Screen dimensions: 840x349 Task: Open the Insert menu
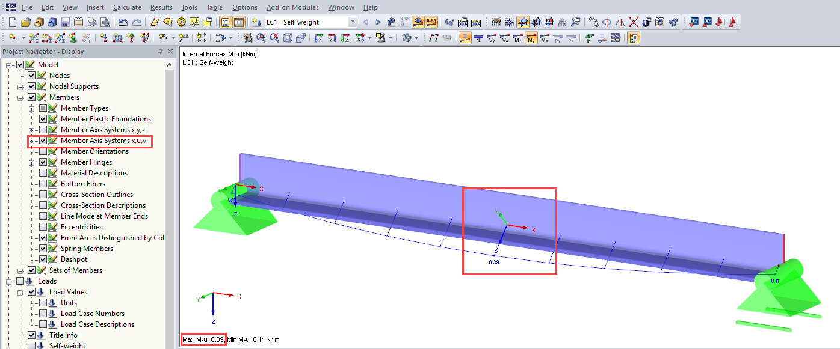coord(95,7)
